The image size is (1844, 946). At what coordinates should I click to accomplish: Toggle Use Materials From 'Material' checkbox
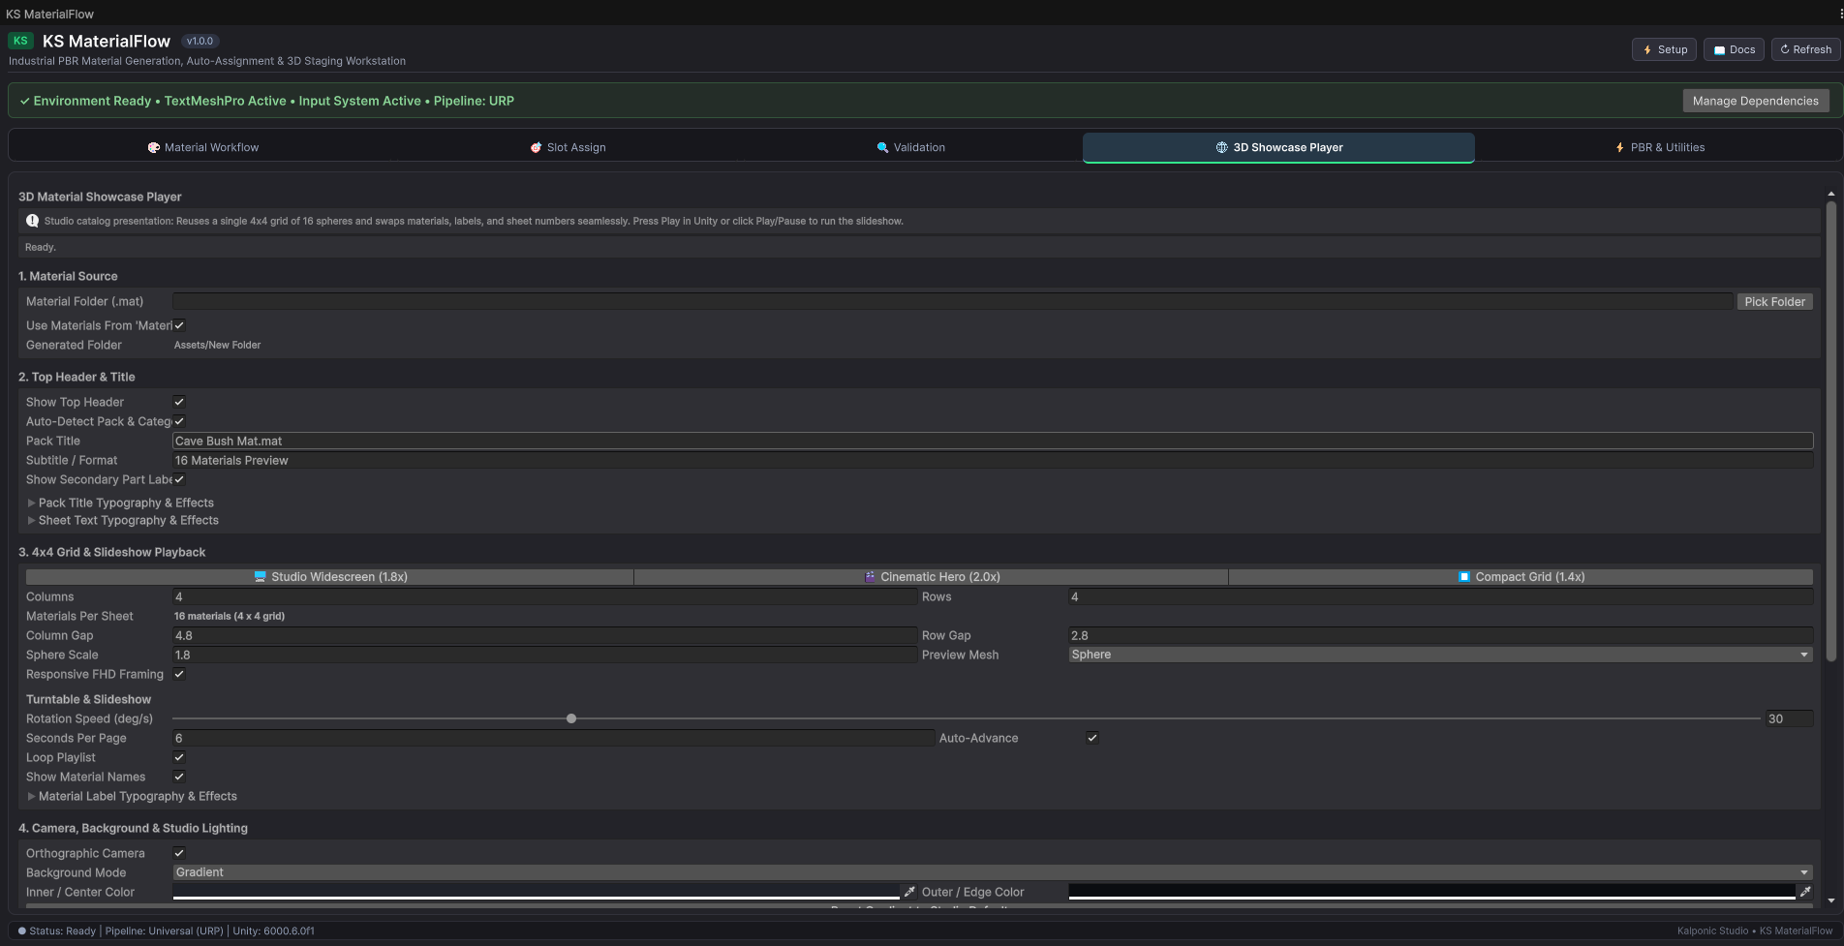(179, 325)
